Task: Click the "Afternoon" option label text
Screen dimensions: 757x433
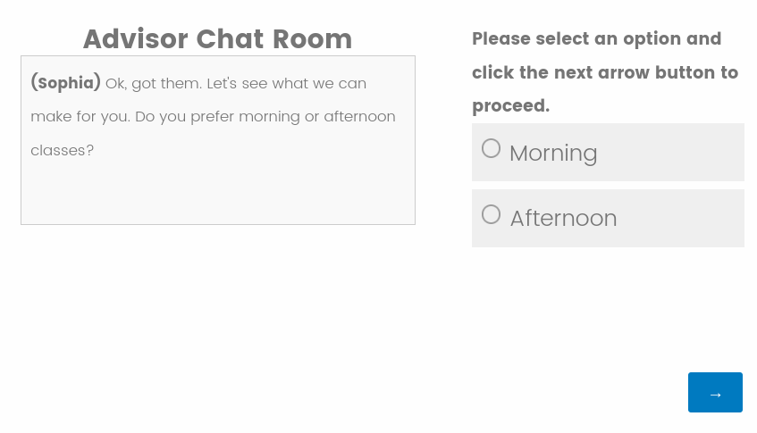Action: (x=563, y=219)
